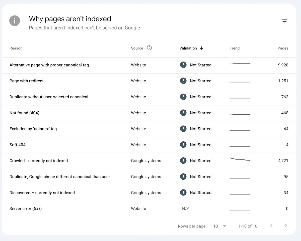
Task: Sort by the Validation column header
Action: [x=188, y=48]
